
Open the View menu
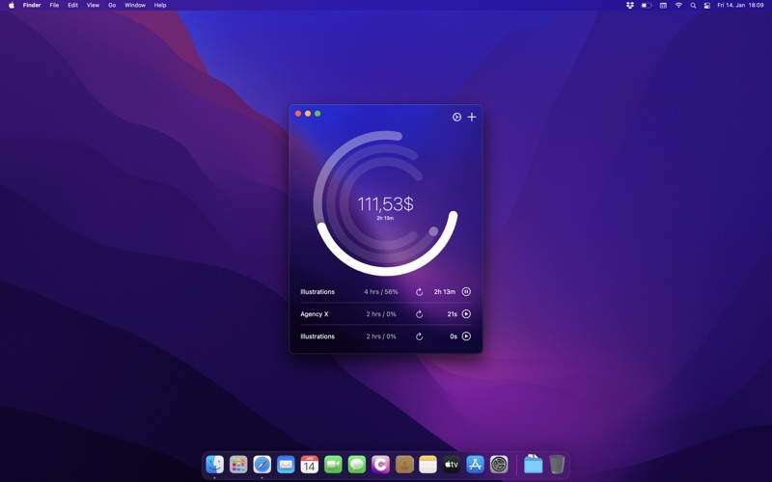tap(93, 5)
